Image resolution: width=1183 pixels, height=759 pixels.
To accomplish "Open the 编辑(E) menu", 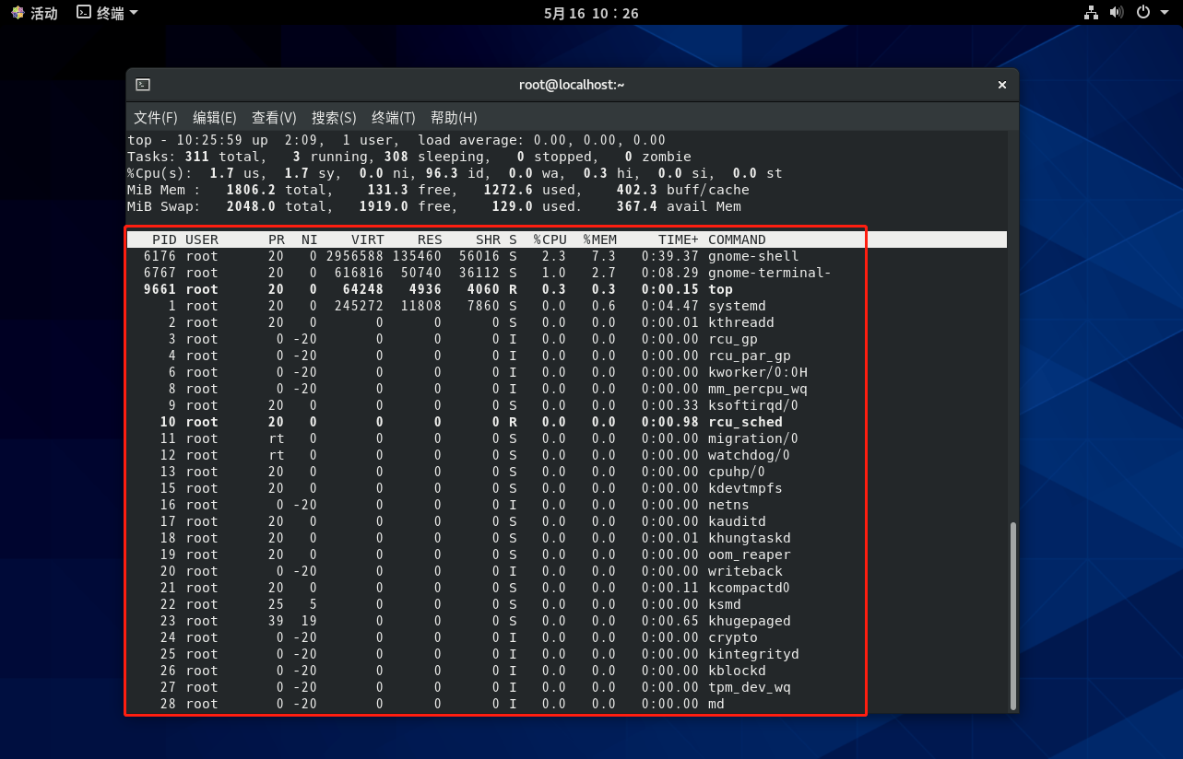I will (x=214, y=118).
